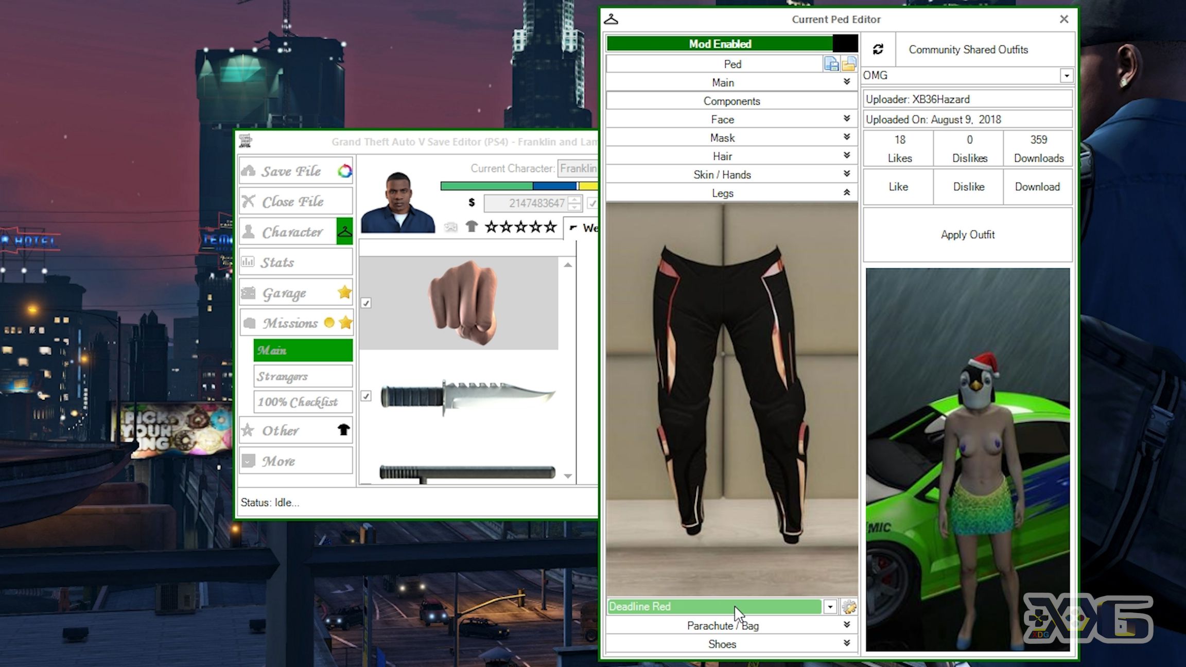1186x667 pixels.
Task: Expand the Main section in Ped Editor
Action: pyautogui.click(x=731, y=82)
